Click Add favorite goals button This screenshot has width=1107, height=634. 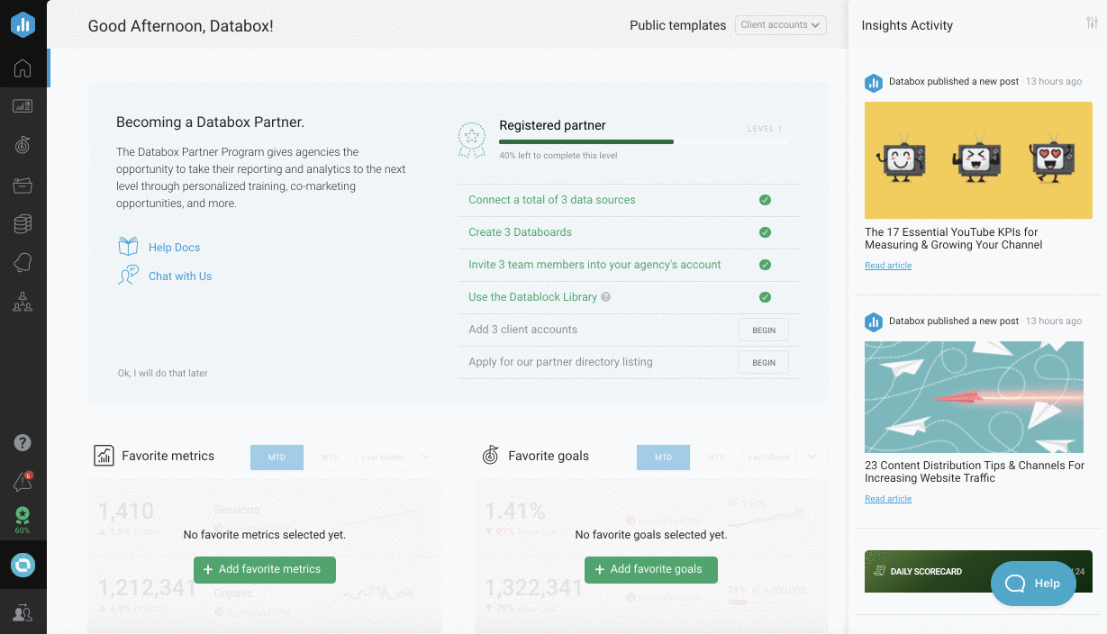click(651, 569)
